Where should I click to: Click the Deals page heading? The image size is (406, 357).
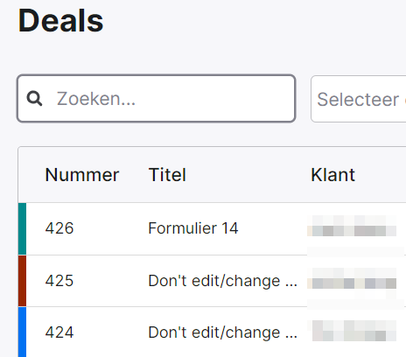60,21
